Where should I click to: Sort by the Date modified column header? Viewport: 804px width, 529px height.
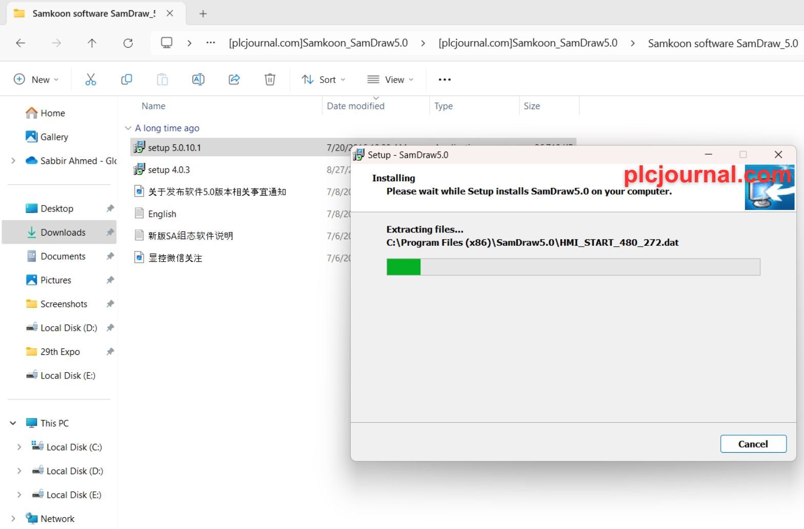(355, 106)
